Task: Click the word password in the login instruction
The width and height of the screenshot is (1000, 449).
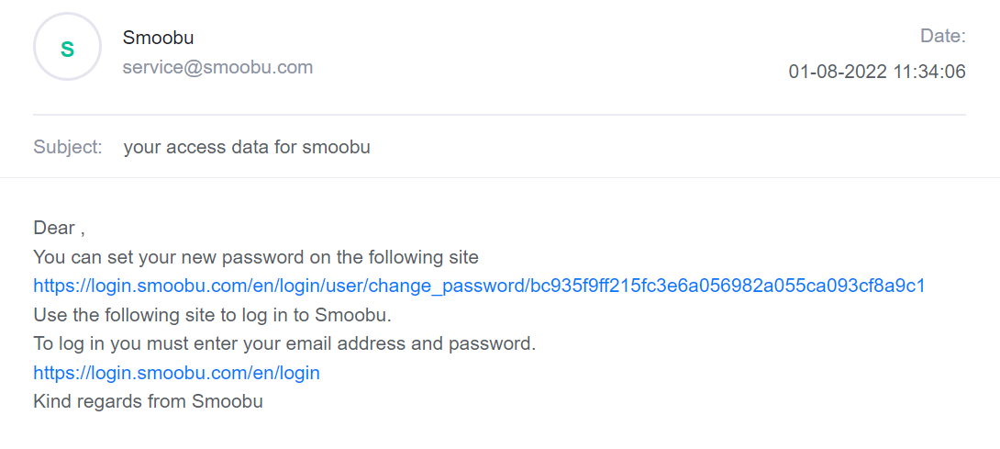Action: pos(491,344)
